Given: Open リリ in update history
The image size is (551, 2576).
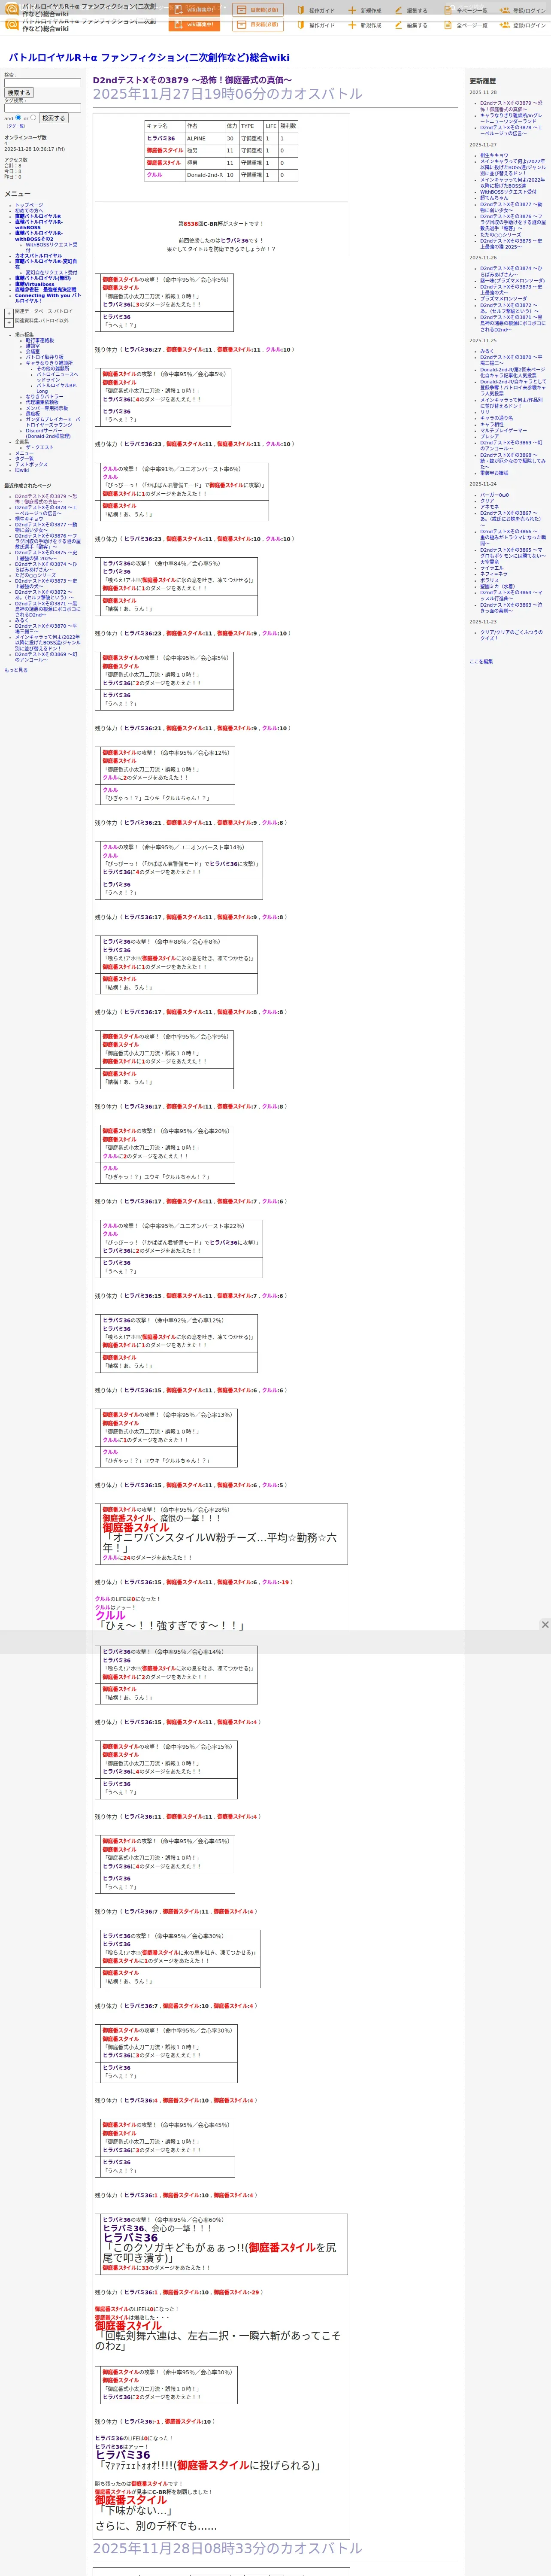Looking at the screenshot, I should click(485, 413).
